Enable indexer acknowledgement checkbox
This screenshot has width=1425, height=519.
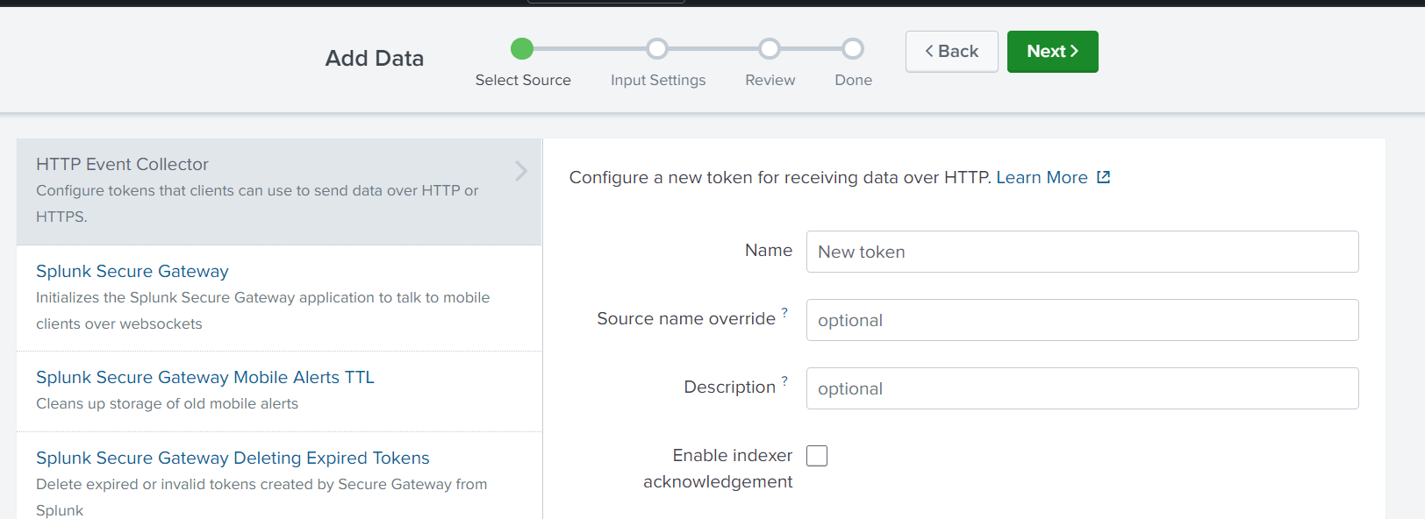point(817,456)
